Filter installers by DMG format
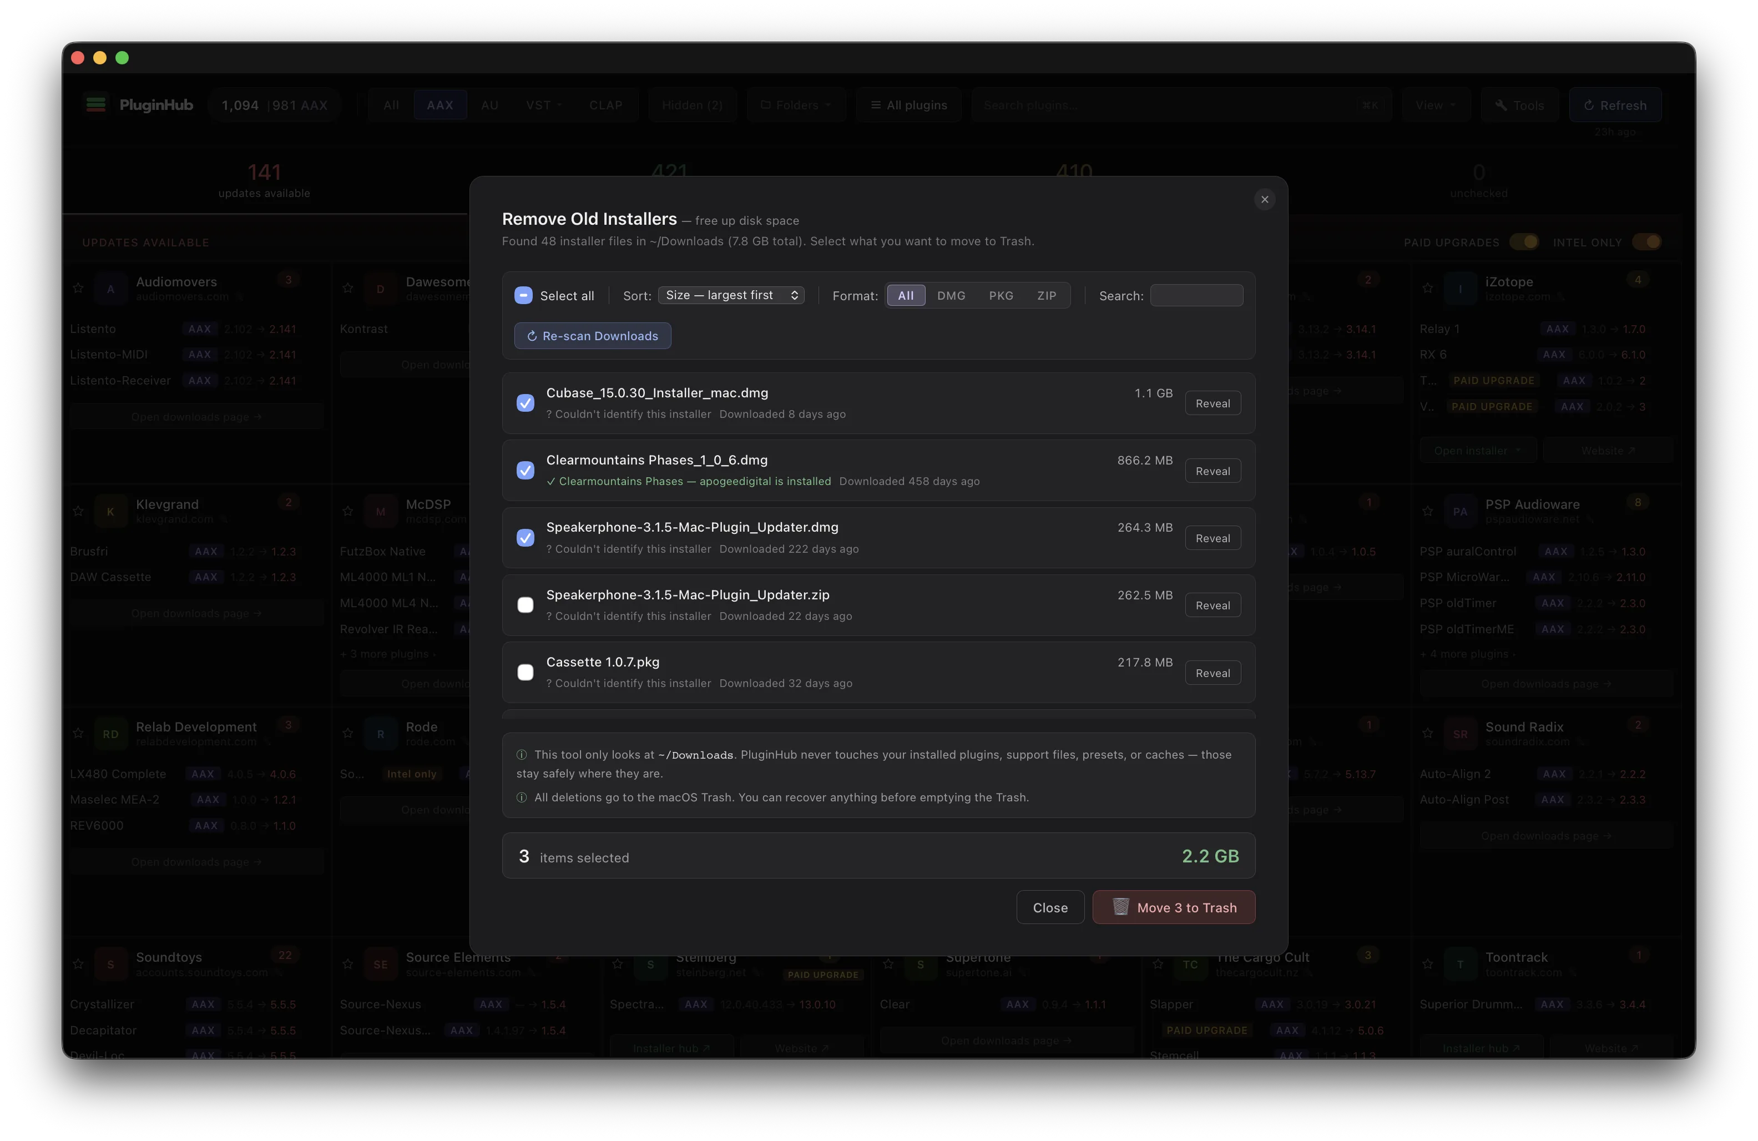 (x=951, y=295)
